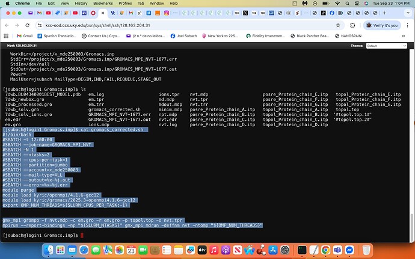This screenshot has height=259, width=415.
Task: View site information icon in address bar
Action: (40, 25)
